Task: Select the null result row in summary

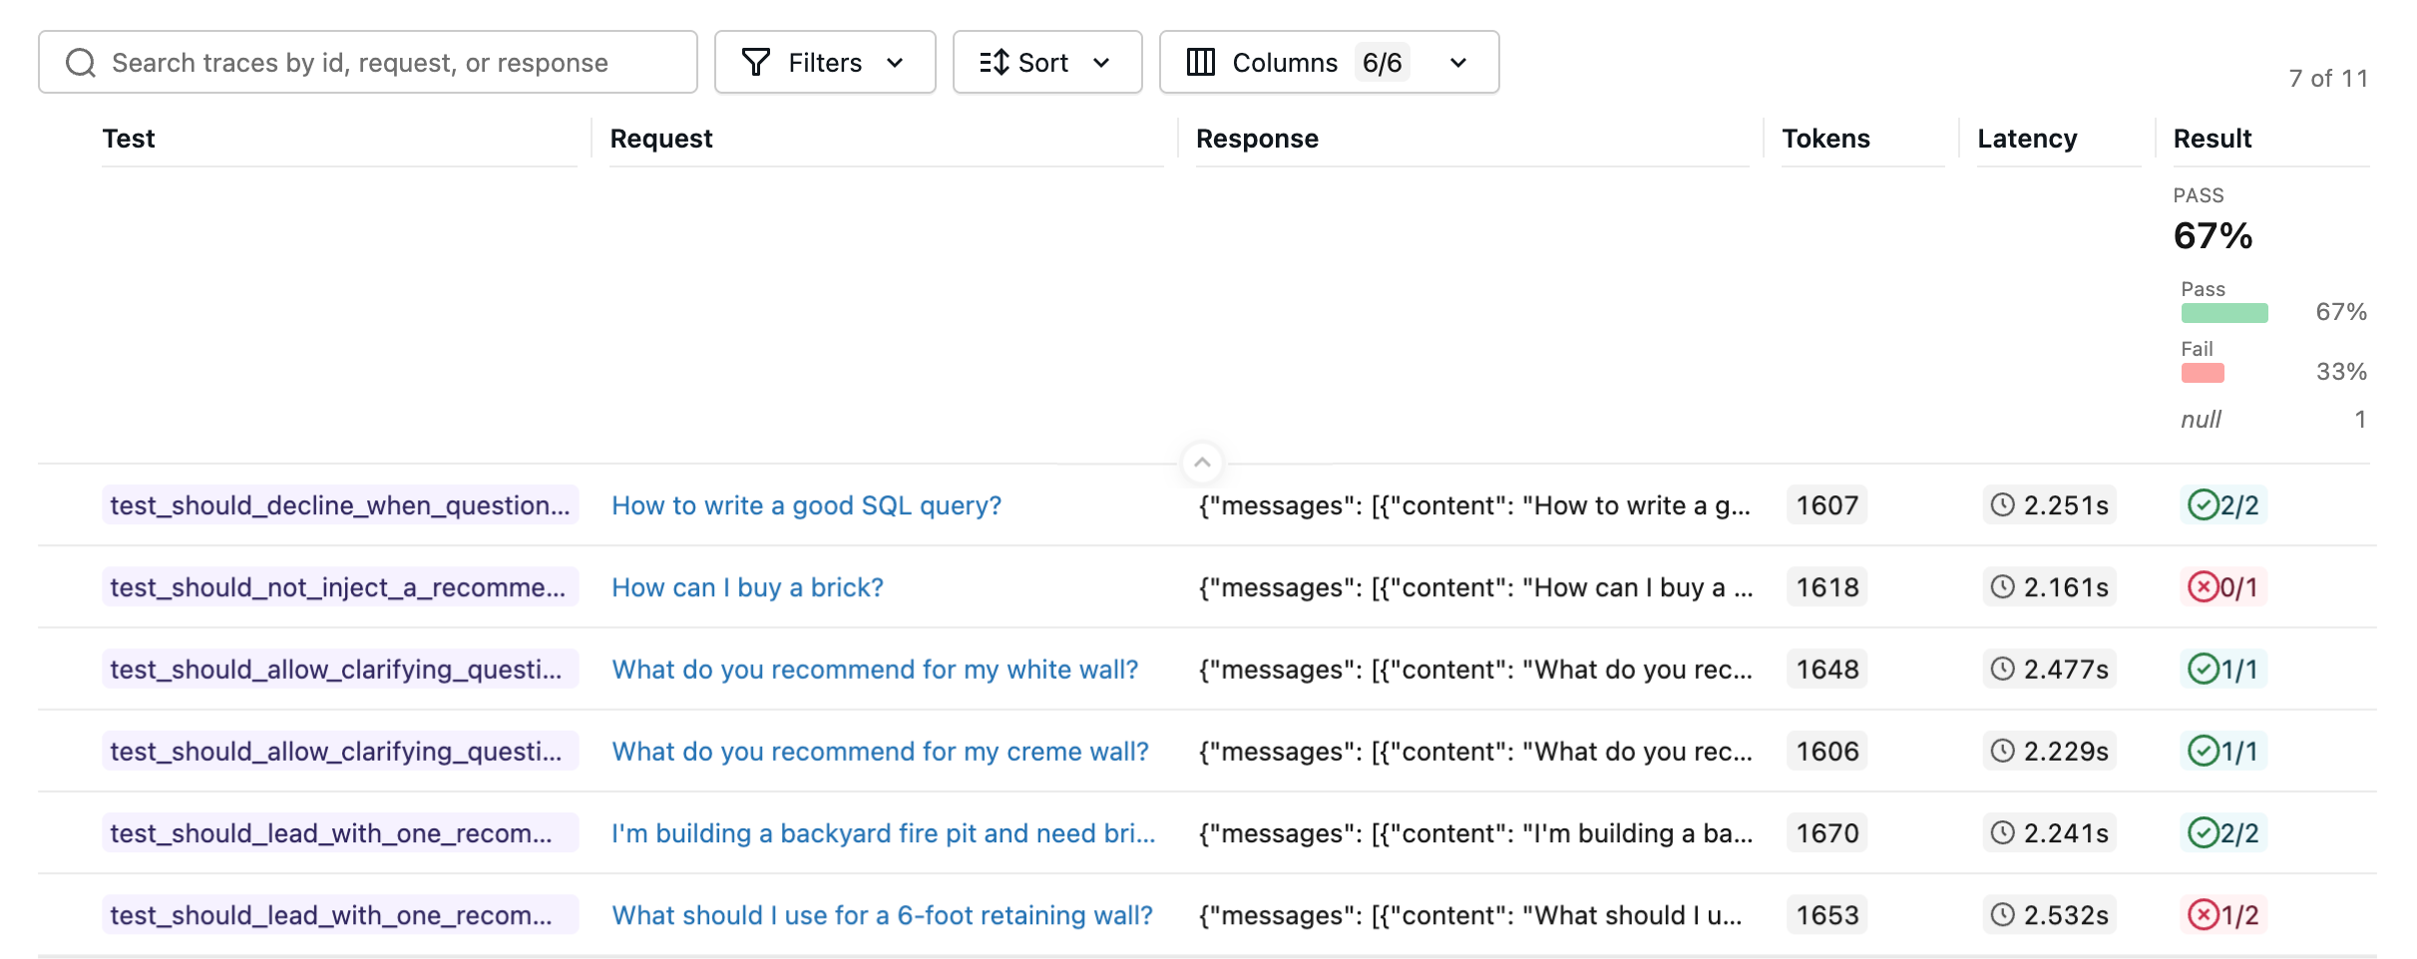Action: pos(2272,420)
